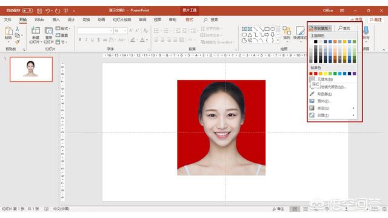Expand the shapes gallery More arrow

[278, 41]
